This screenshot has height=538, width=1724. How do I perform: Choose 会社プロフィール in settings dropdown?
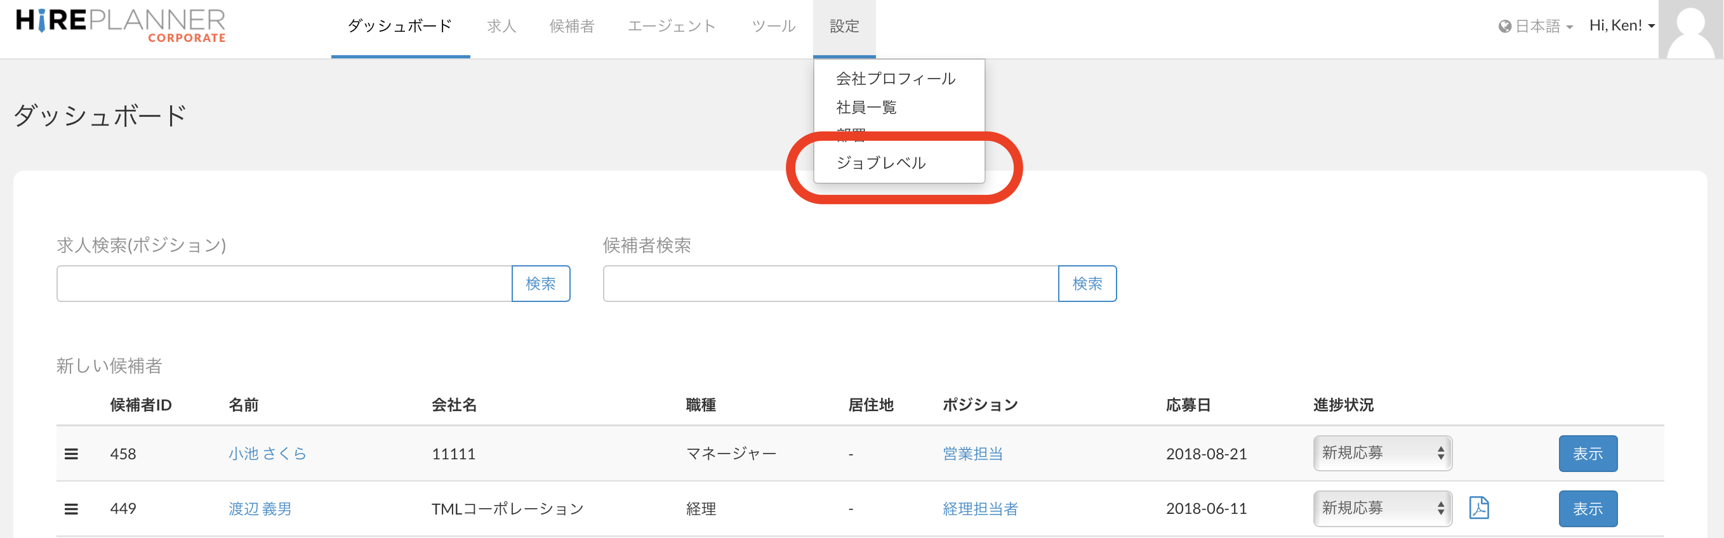click(x=896, y=78)
